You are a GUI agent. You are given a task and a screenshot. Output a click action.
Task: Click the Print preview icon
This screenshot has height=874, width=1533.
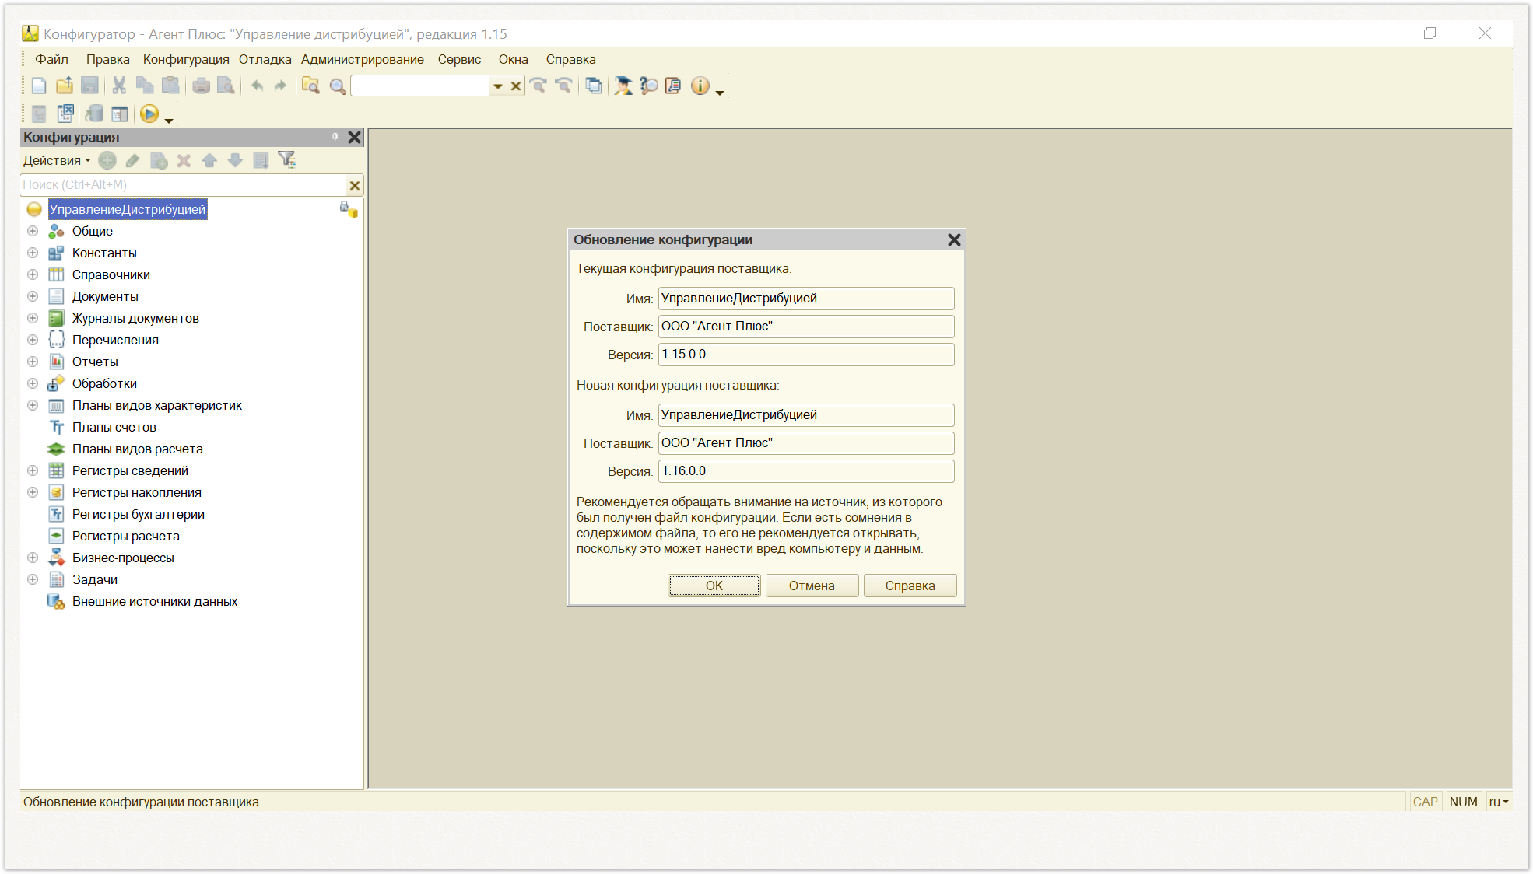pos(226,86)
